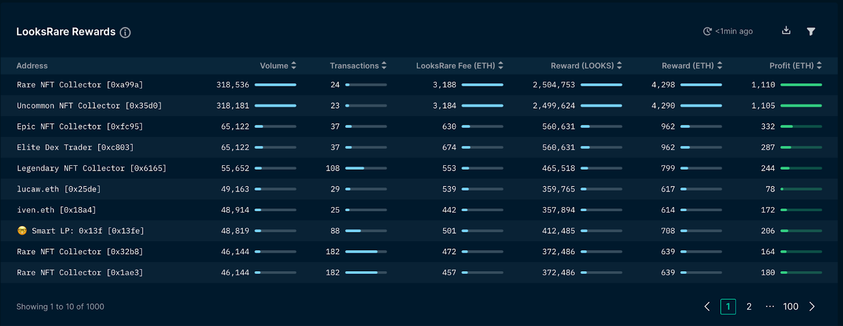Image resolution: width=843 pixels, height=326 pixels.
Task: Click volume value 318,181
Action: click(x=233, y=106)
